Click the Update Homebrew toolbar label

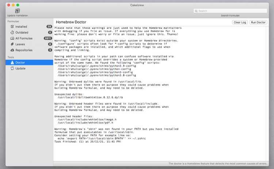click(x=18, y=16)
